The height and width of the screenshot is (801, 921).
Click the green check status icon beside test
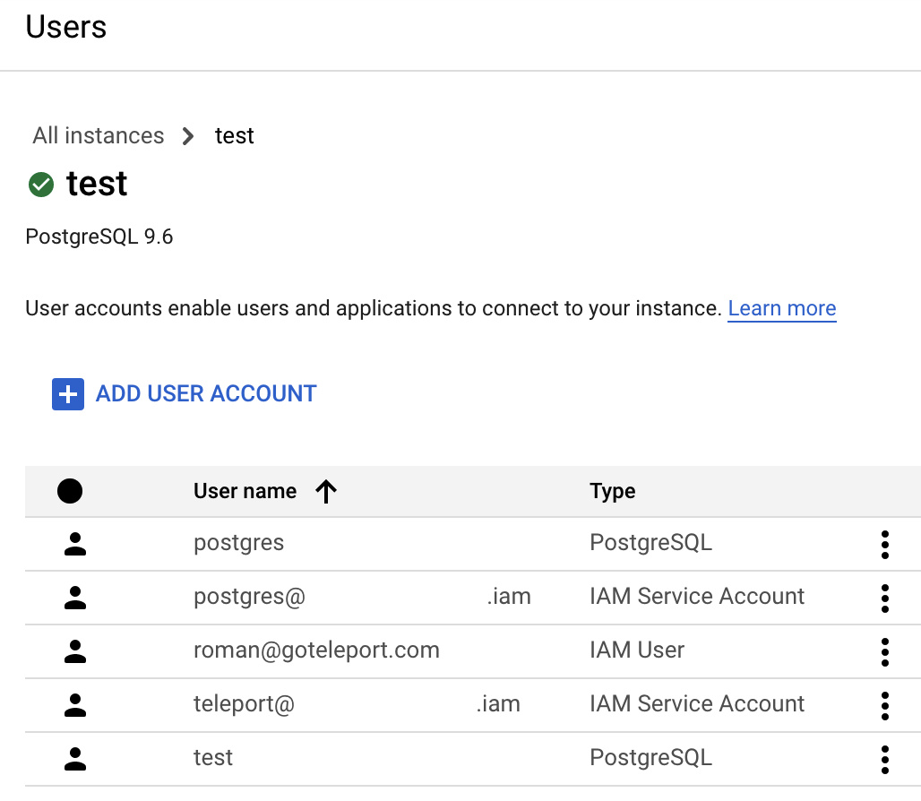click(x=40, y=184)
